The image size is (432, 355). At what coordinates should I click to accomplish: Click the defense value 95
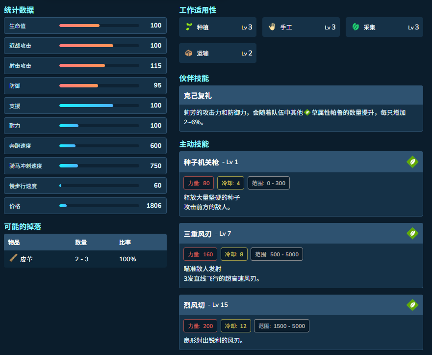157,85
